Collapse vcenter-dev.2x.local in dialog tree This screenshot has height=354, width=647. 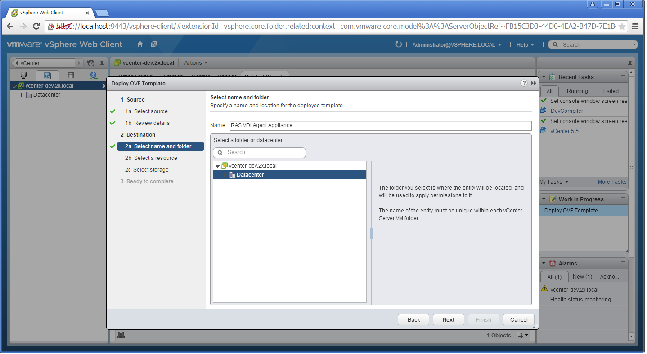pos(218,166)
